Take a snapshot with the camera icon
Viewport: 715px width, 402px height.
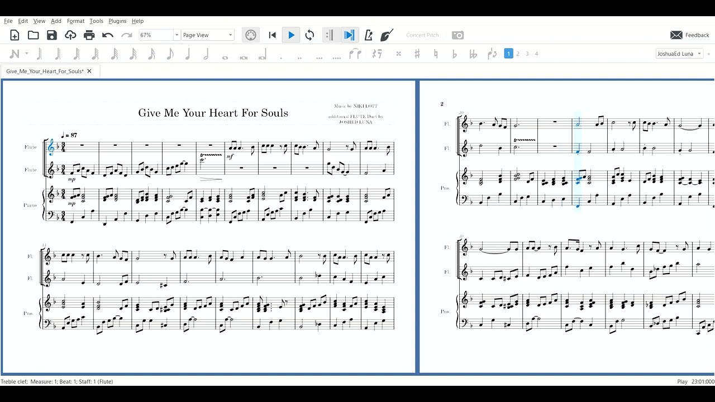(x=458, y=35)
